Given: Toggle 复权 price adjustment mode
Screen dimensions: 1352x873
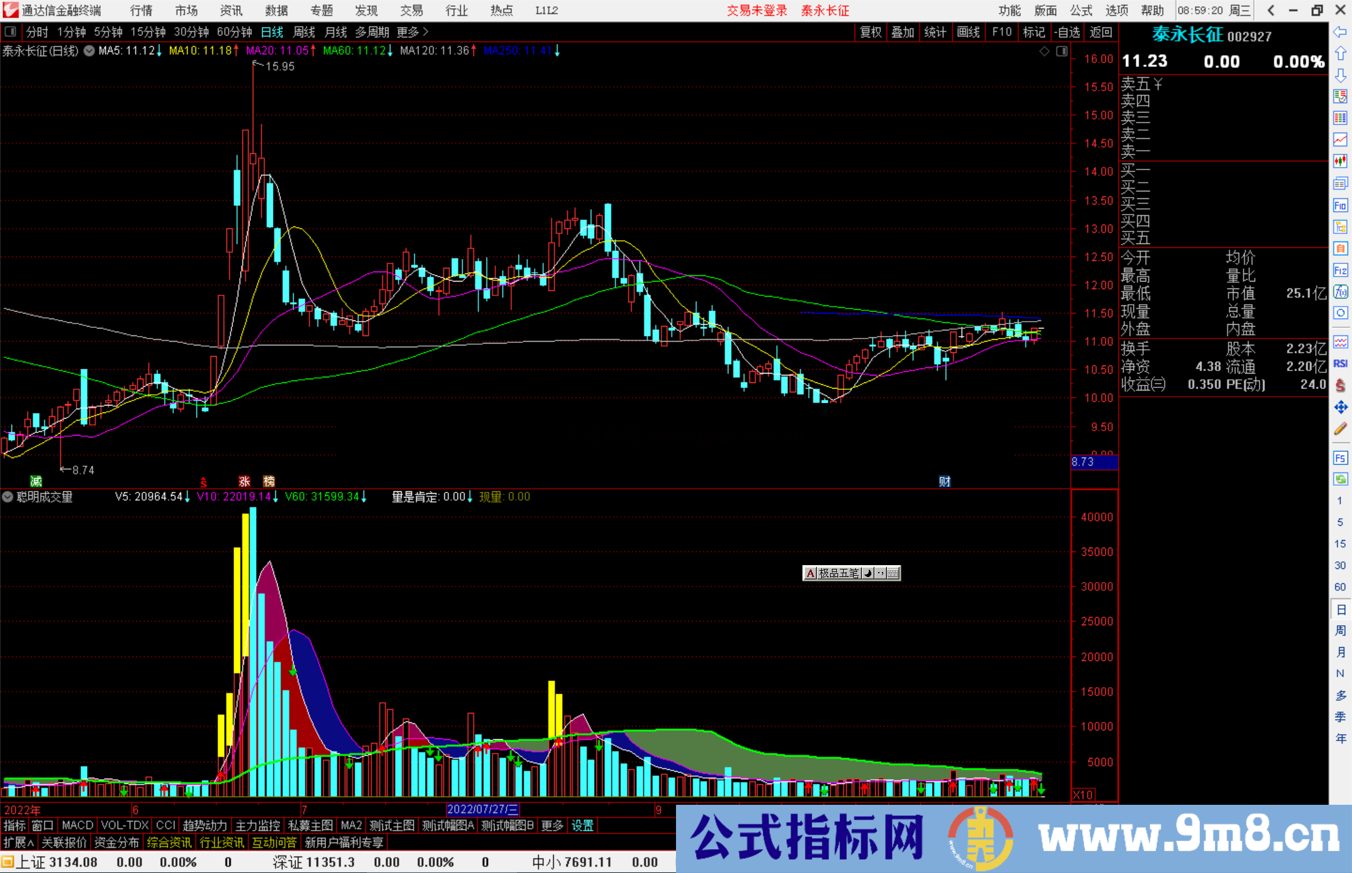Looking at the screenshot, I should tap(871, 32).
